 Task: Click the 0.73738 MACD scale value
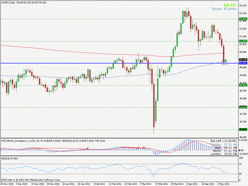point(243,140)
